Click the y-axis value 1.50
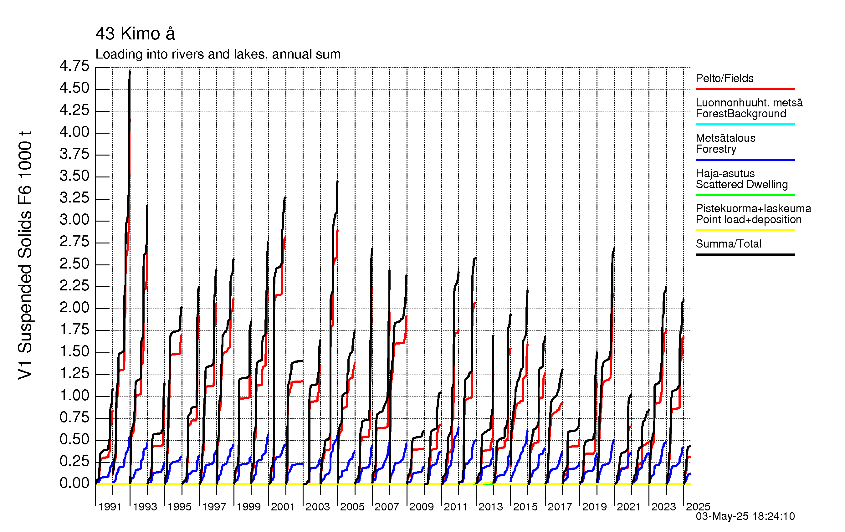Screen dimensions: 845x532 (x=74, y=352)
